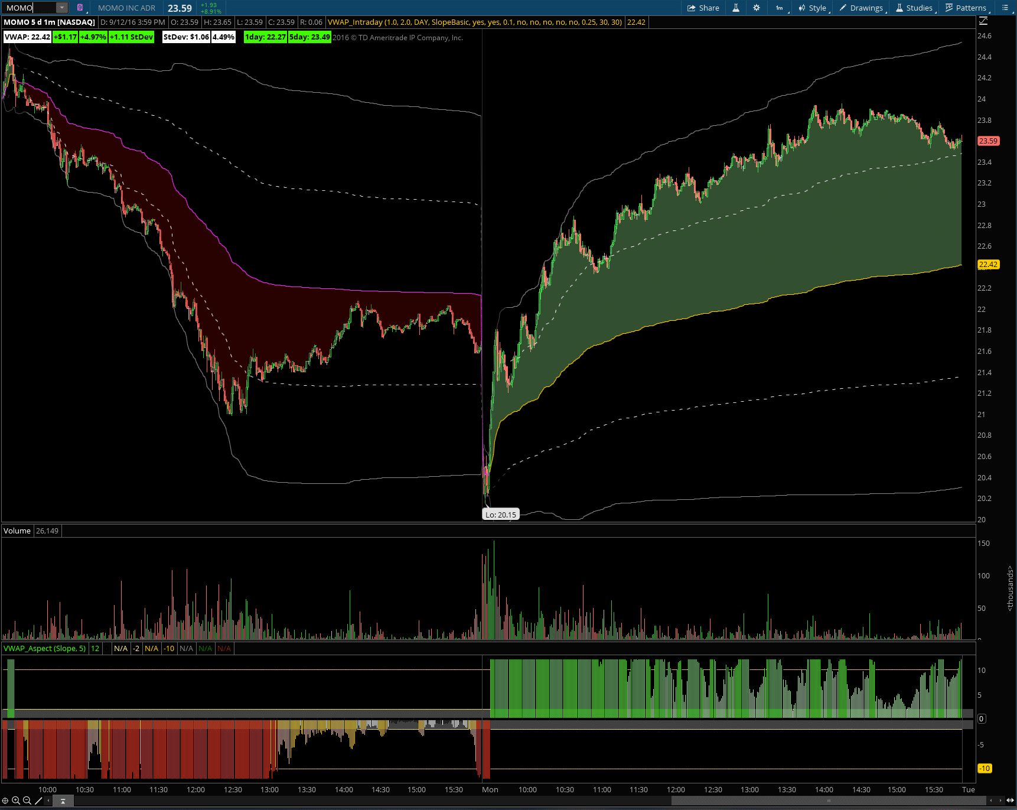1017x810 pixels.
Task: Click the horizontal time scrollbar thumb
Action: click(829, 801)
